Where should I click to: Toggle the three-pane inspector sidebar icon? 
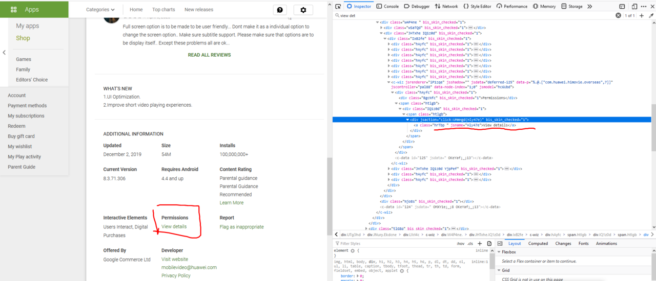tap(500, 244)
